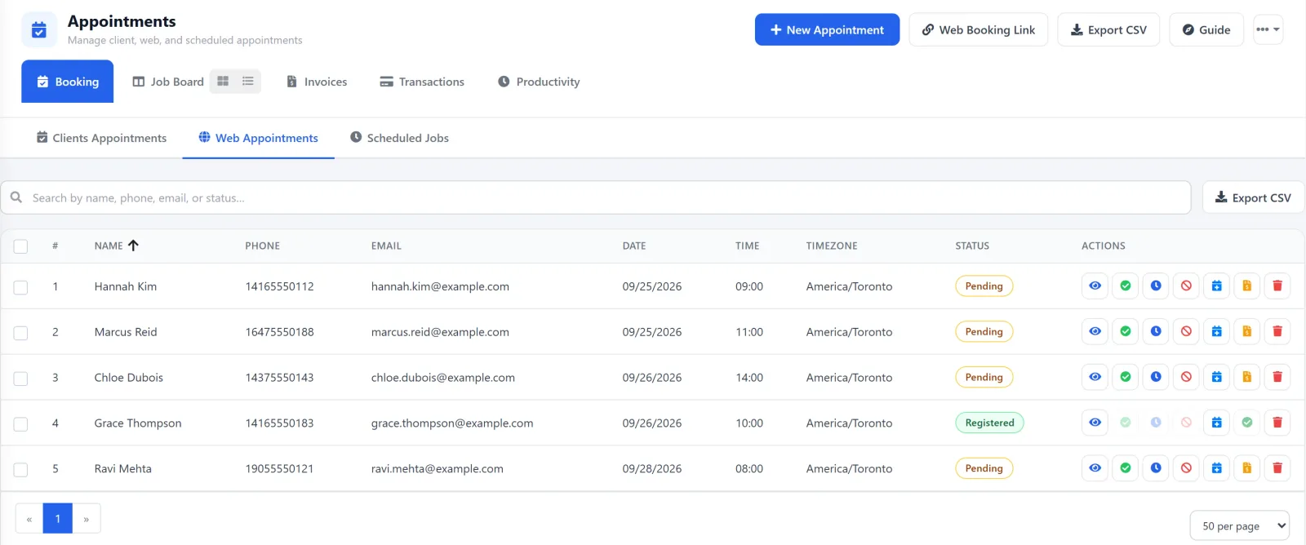Create invoice for Marcus Reid using orange icon

pos(1247,332)
